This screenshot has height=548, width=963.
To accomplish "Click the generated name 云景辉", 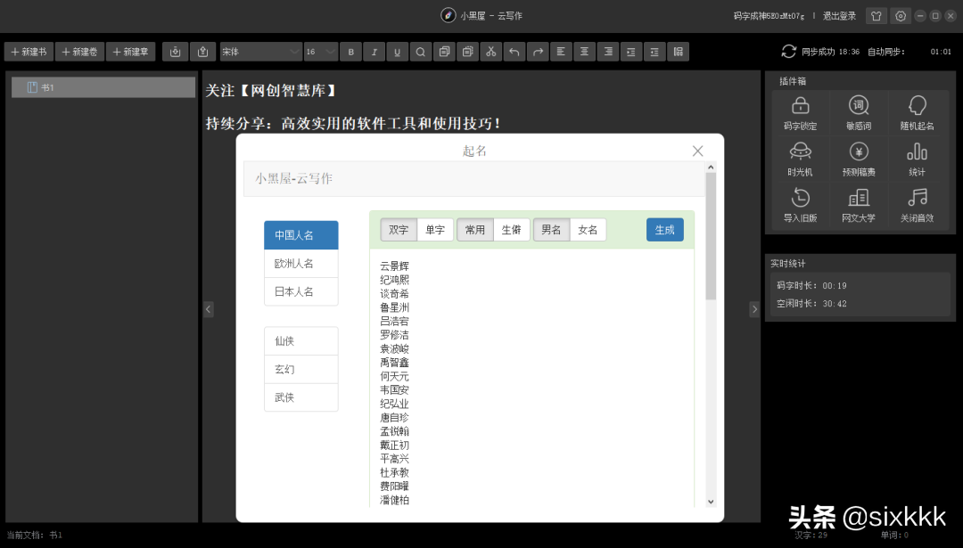I will pos(394,266).
